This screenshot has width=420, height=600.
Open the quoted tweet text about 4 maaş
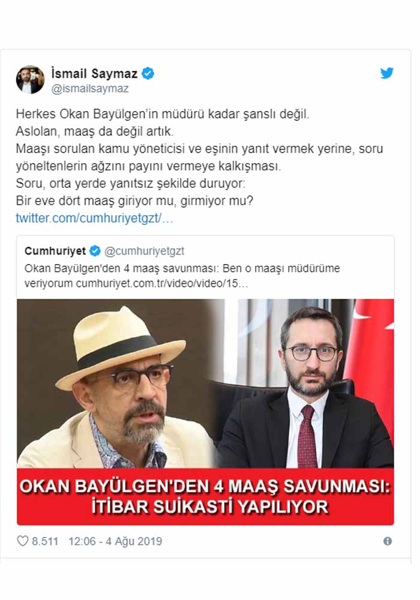[x=182, y=276]
